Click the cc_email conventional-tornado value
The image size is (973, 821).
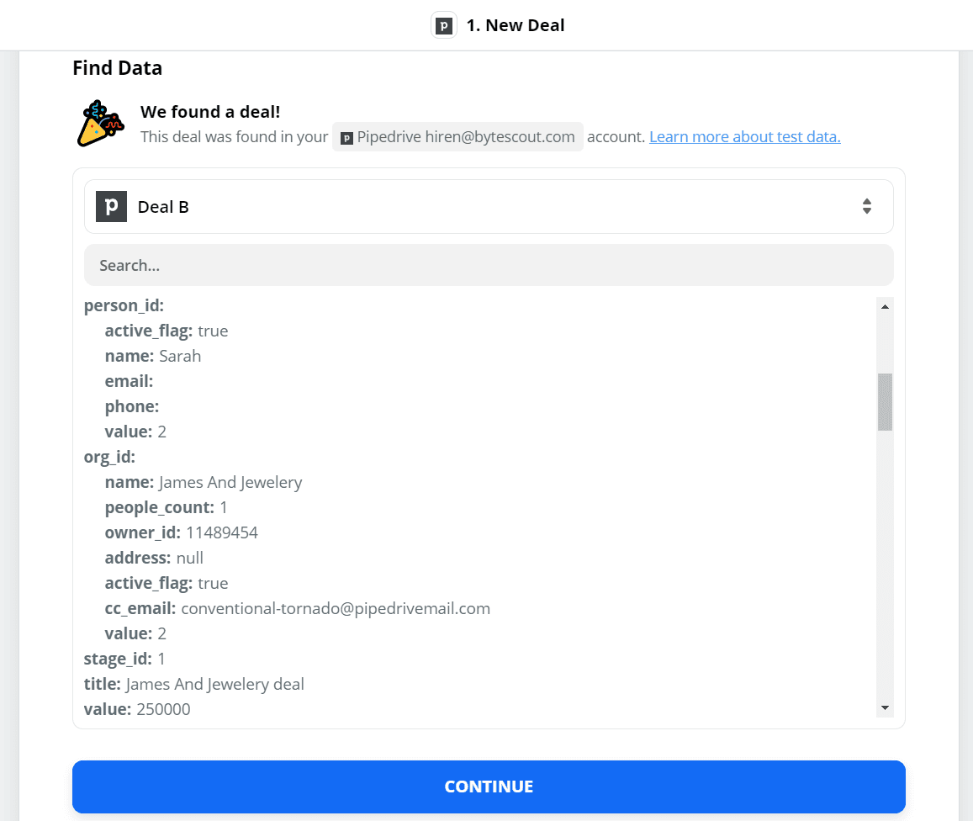click(336, 608)
